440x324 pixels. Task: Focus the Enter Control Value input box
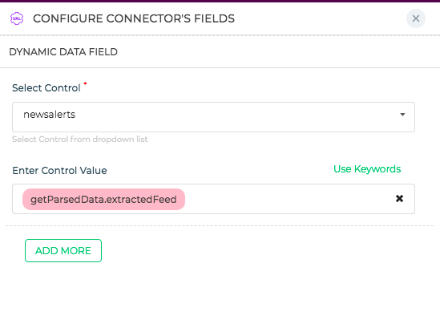(x=213, y=199)
